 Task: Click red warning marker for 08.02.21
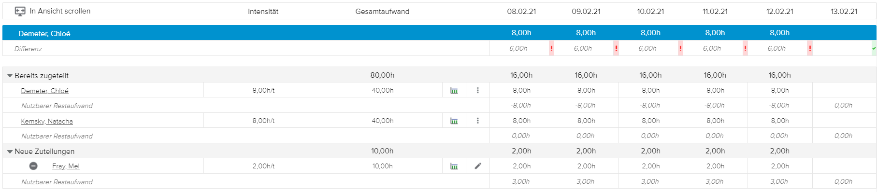(x=551, y=48)
